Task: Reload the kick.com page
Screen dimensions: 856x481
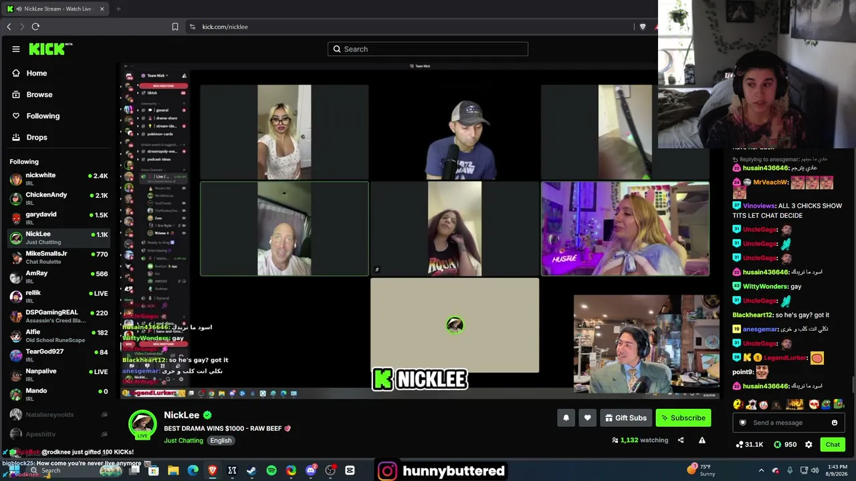Action: [35, 27]
